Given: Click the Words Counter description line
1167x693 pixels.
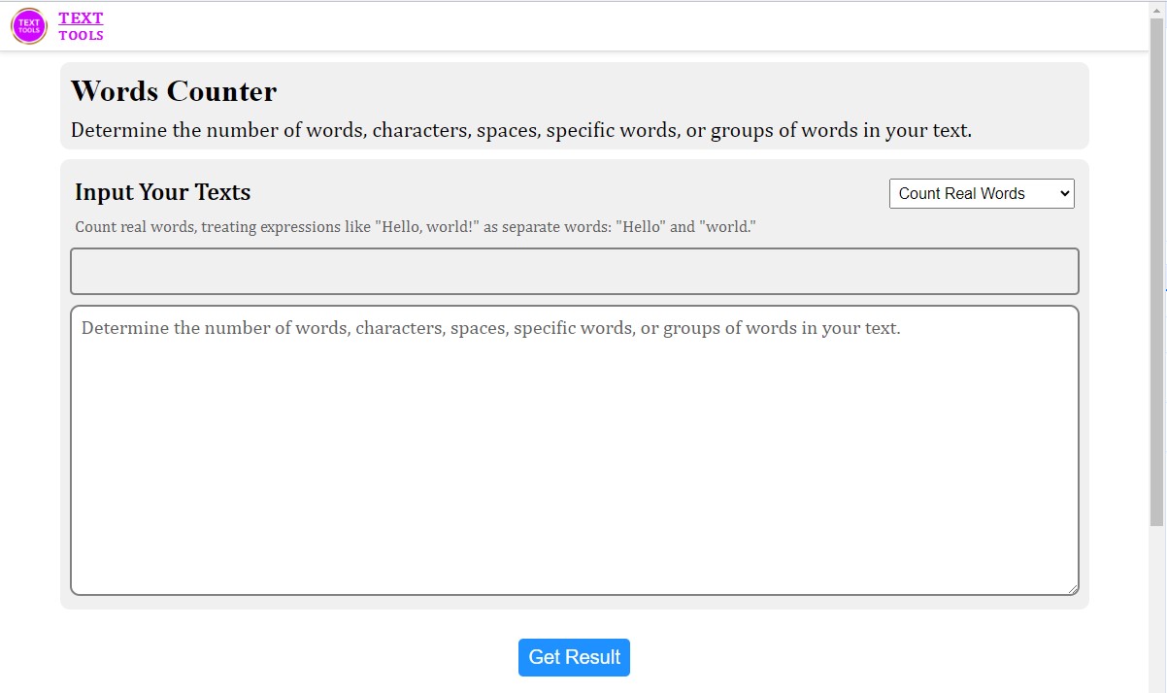Looking at the screenshot, I should tap(522, 130).
